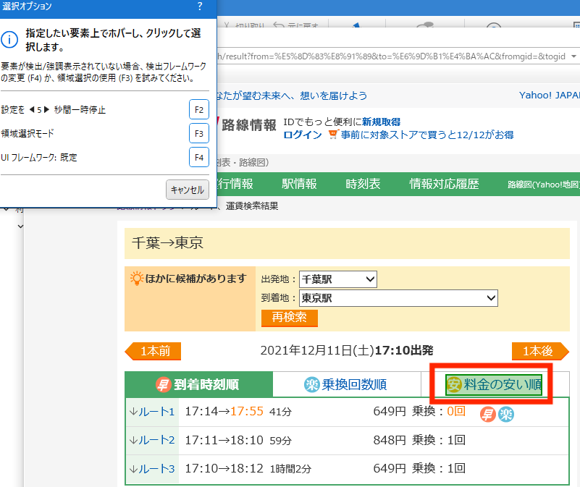Image resolution: width=580 pixels, height=487 pixels.
Task: Increase the pause seconds with right arrow
Action: (x=46, y=109)
